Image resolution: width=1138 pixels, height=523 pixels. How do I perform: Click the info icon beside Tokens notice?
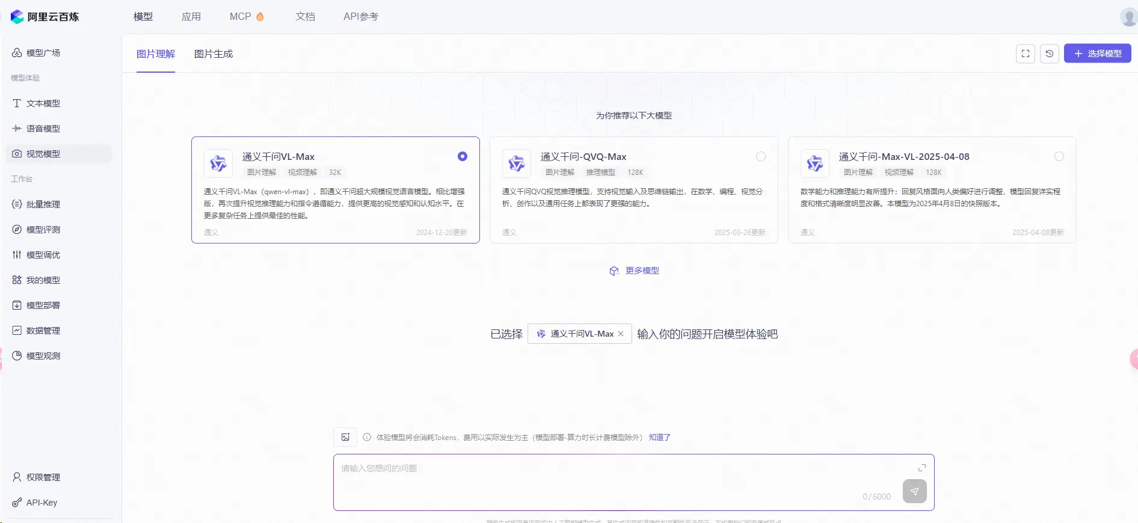[367, 437]
